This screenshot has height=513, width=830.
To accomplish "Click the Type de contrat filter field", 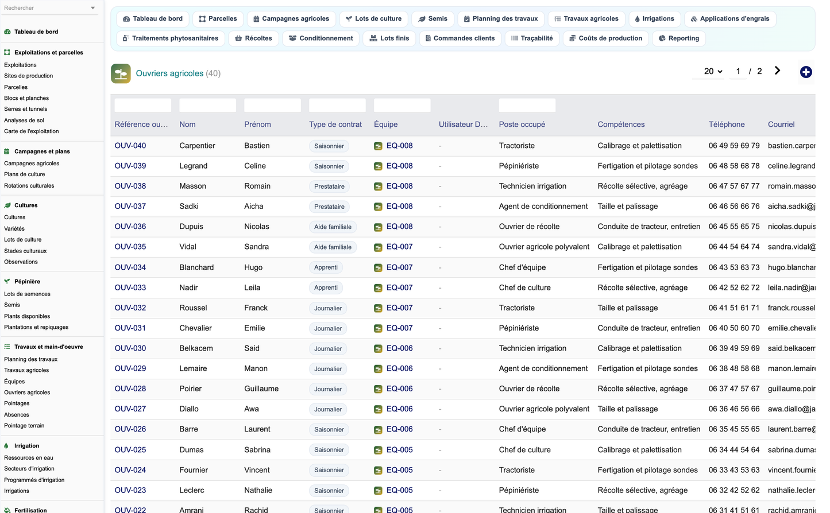I will (337, 106).
